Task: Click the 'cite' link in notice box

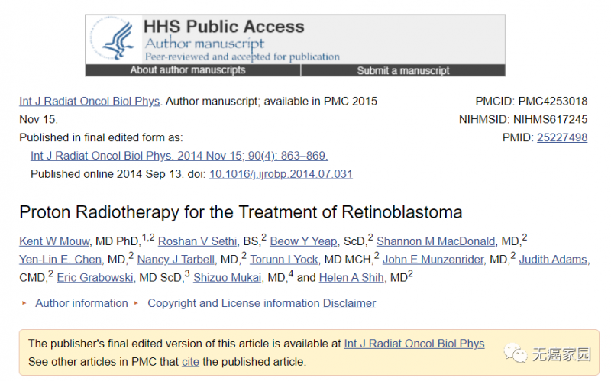Action: point(190,361)
